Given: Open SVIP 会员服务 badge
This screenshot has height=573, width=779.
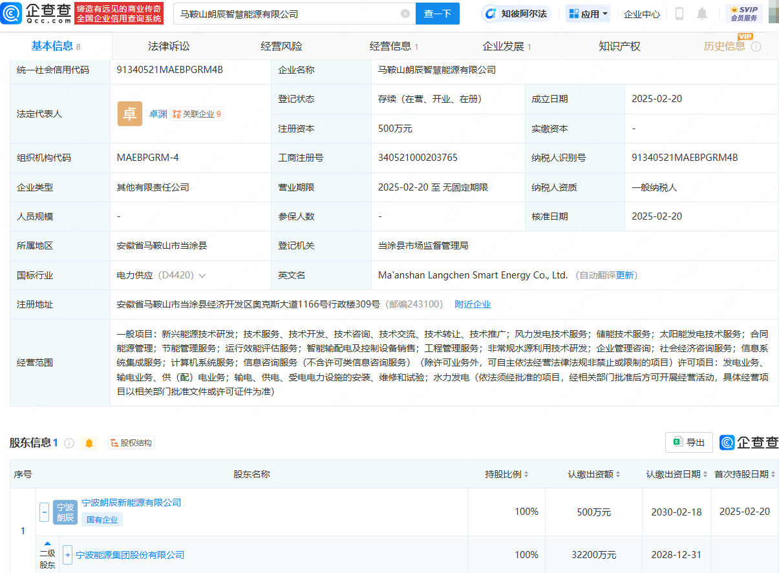Looking at the screenshot, I should pos(743,14).
